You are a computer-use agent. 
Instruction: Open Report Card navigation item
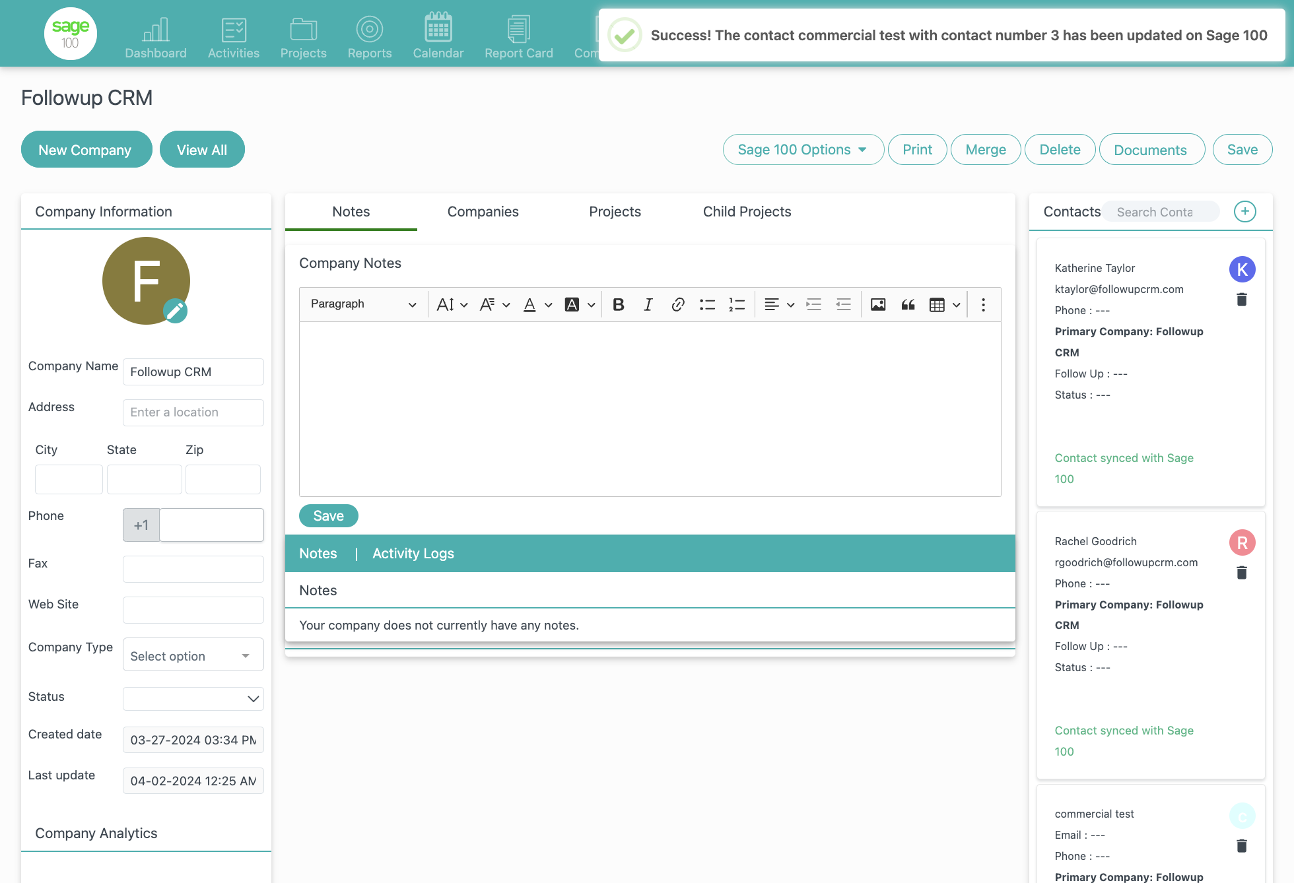519,37
